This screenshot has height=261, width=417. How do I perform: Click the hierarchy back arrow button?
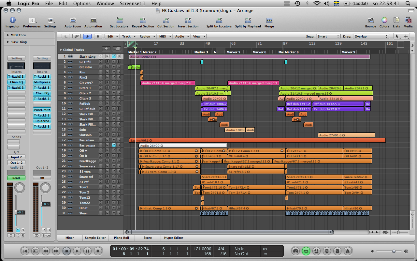pyautogui.click(x=66, y=37)
